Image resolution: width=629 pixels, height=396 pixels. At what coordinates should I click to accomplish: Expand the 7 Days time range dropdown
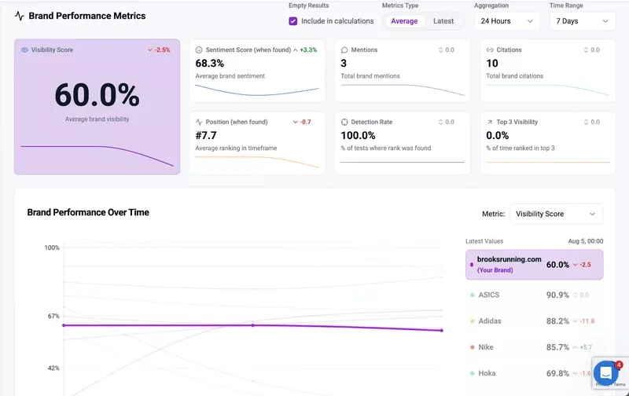[583, 21]
